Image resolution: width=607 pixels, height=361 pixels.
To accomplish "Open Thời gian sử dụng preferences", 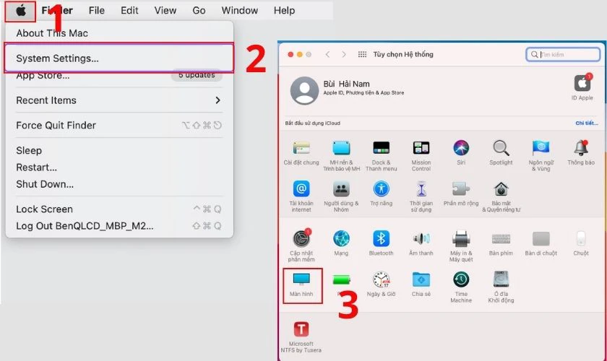I will 421,189.
